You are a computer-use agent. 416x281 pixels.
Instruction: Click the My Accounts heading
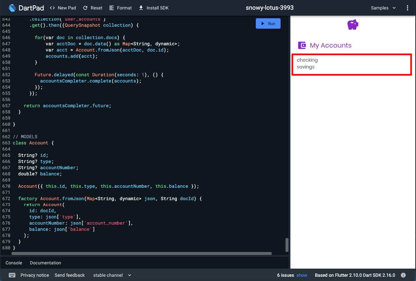pos(331,45)
